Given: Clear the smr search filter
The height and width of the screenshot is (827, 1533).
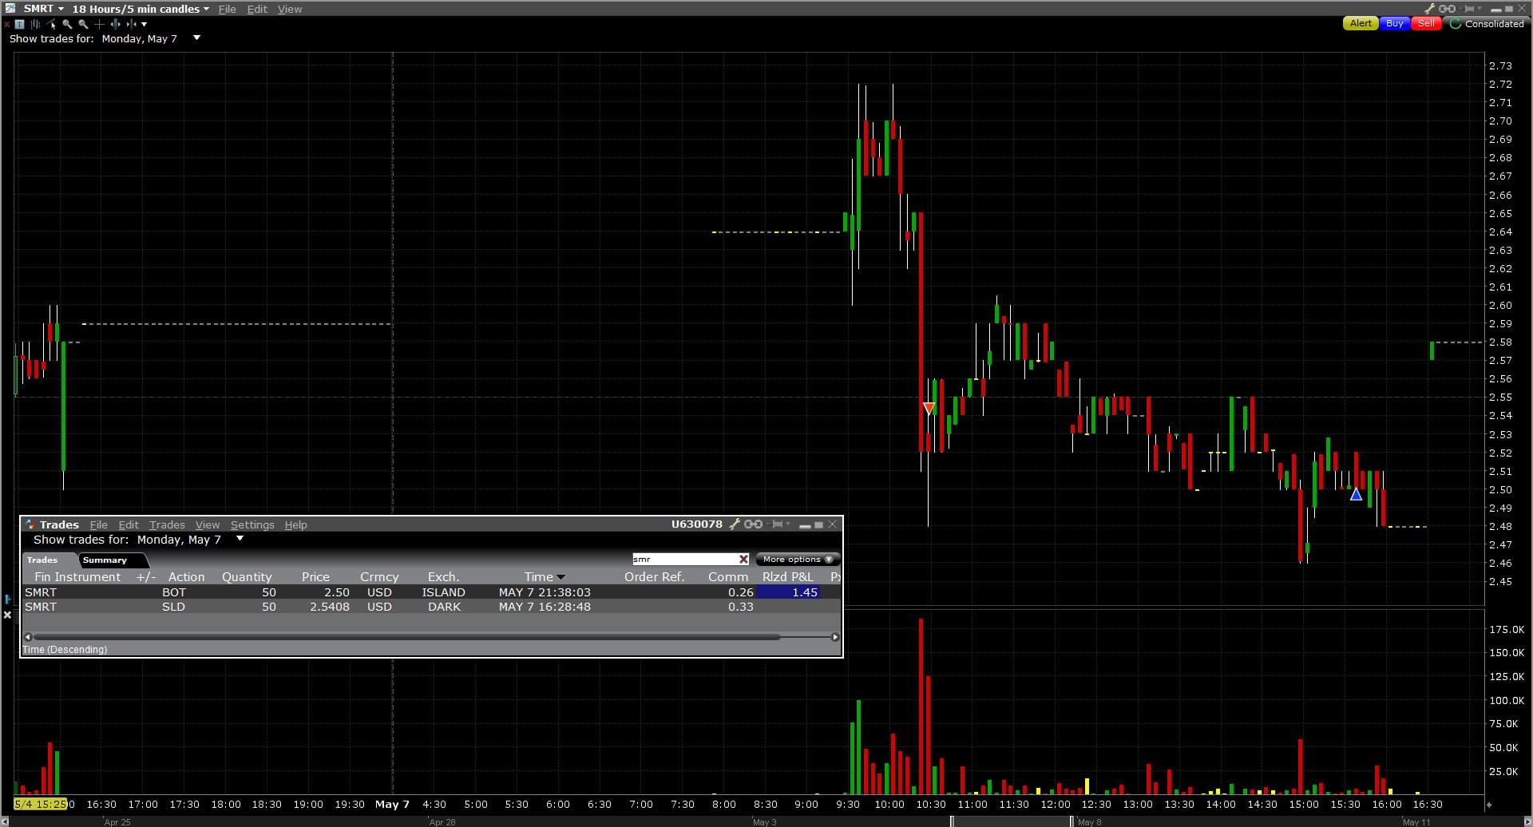Looking at the screenshot, I should [743, 560].
